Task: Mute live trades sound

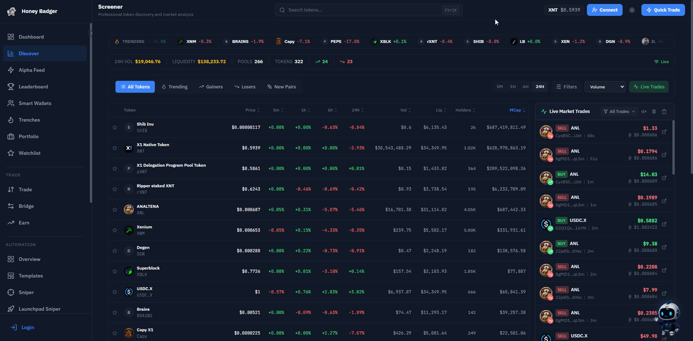Action: pyautogui.click(x=644, y=112)
